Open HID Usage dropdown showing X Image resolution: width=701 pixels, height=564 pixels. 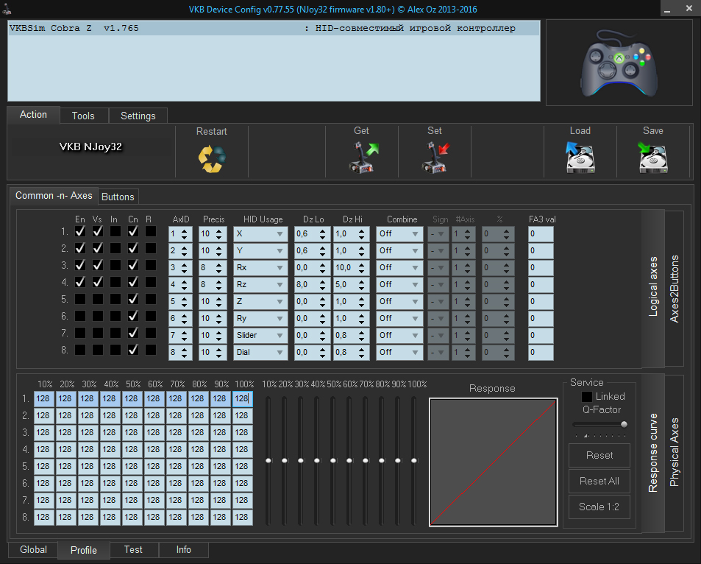(260, 233)
